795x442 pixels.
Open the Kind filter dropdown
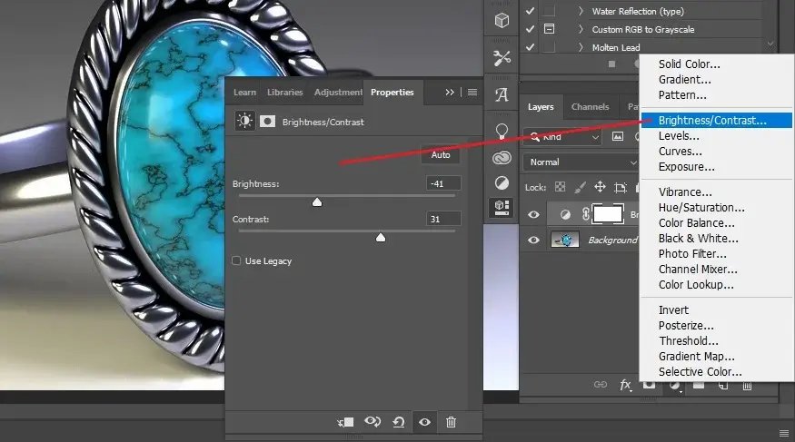pyautogui.click(x=562, y=136)
